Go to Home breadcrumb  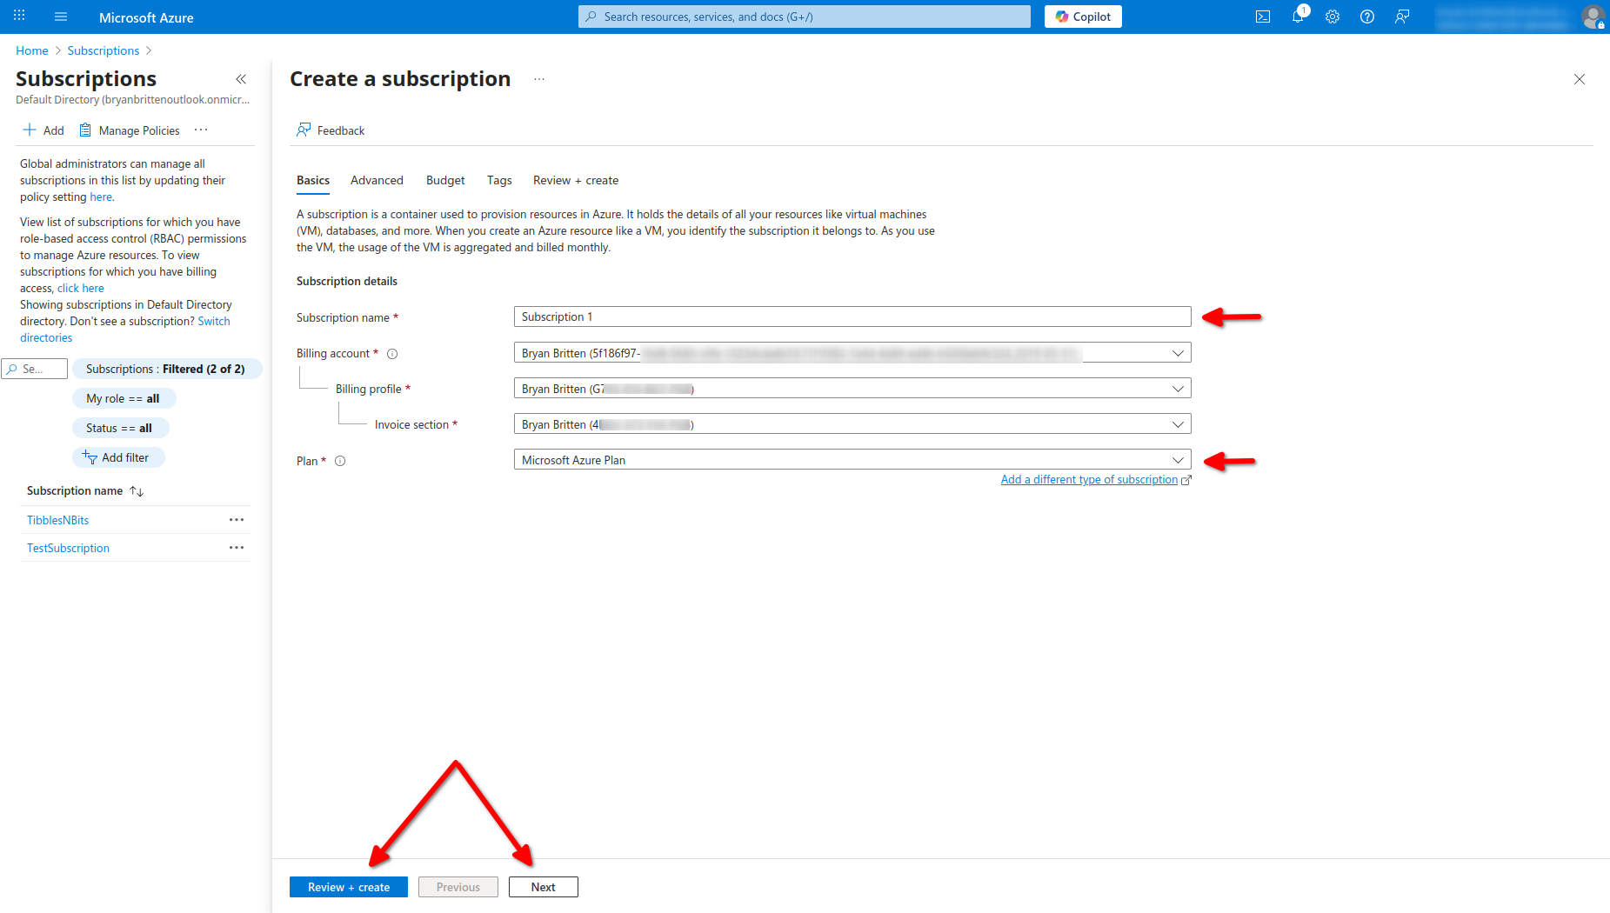(32, 50)
